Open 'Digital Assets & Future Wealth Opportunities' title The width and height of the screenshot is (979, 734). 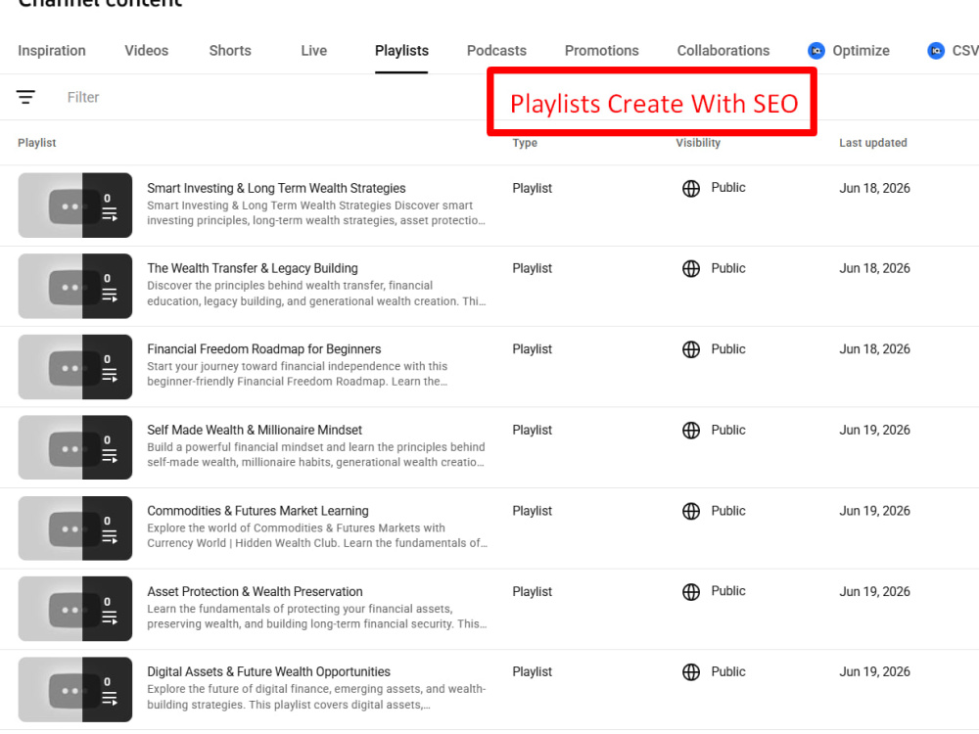point(268,671)
